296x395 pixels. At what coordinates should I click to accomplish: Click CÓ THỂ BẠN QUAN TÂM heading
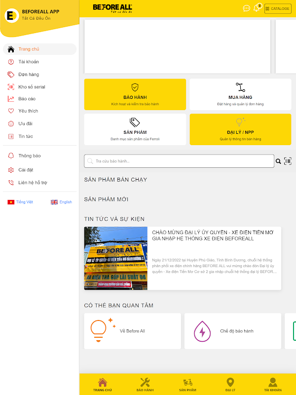point(118,305)
